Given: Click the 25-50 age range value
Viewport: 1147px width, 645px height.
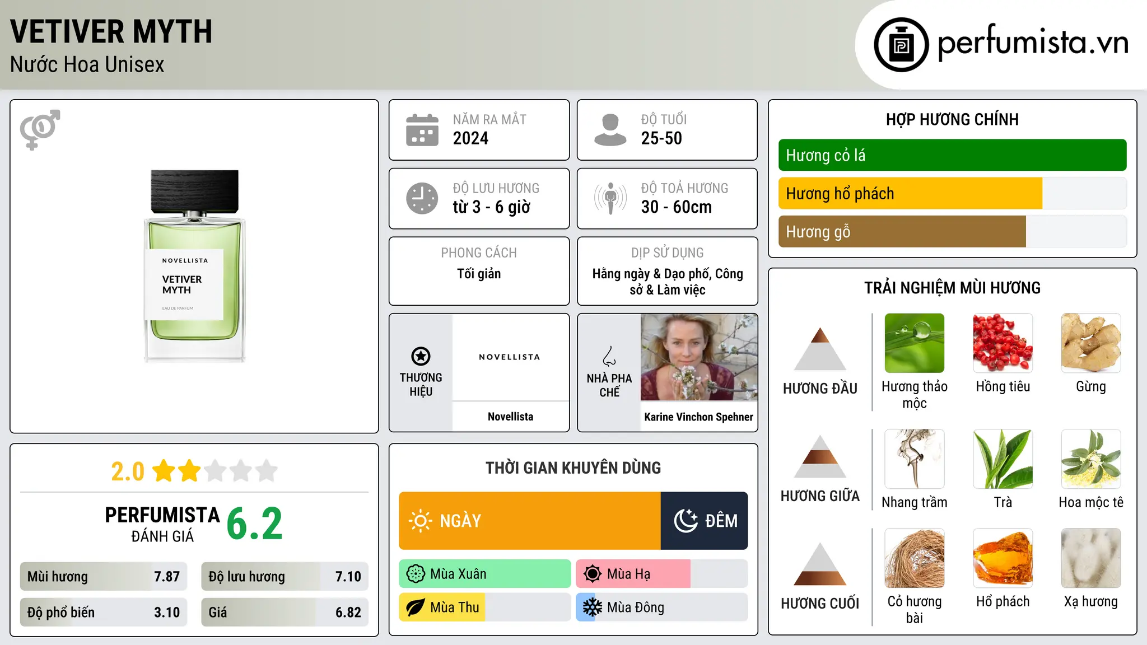Looking at the screenshot, I should tap(661, 138).
